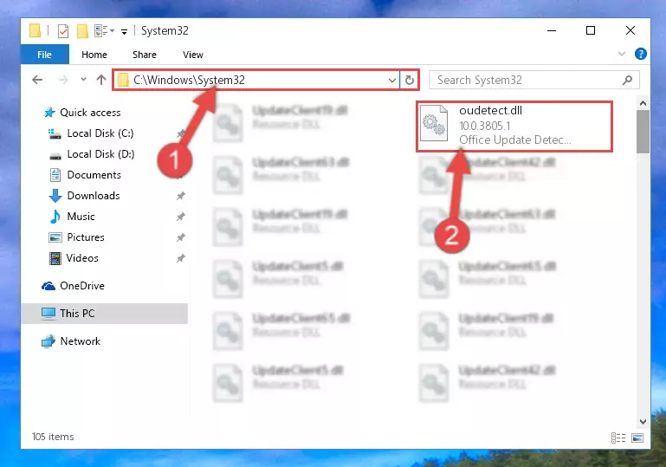Click scrollbar down arrow in file list
This screenshot has height=467, width=666.
pyautogui.click(x=643, y=422)
